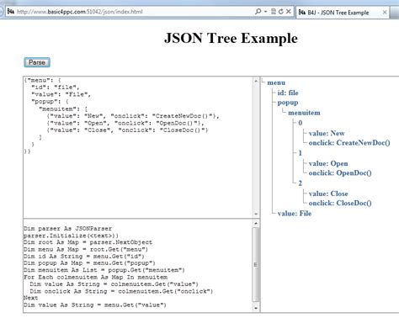Select the 'onclick: OpenDoc()' tree node
399x318 pixels.
click(x=340, y=173)
